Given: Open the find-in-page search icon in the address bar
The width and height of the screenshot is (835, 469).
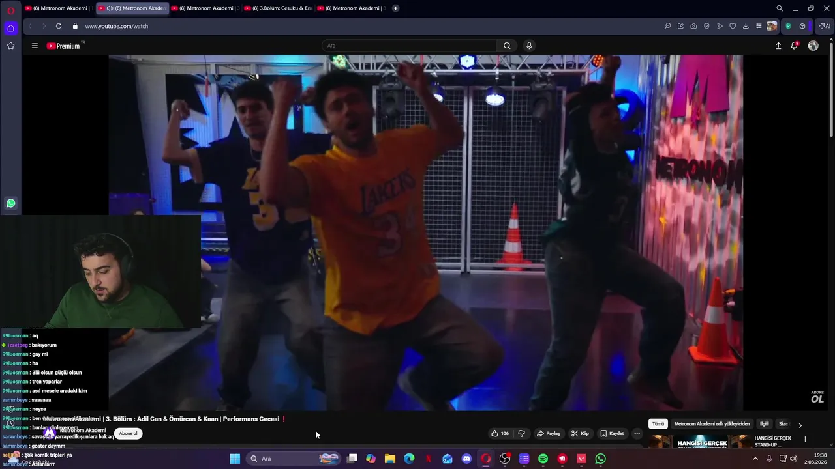Looking at the screenshot, I should point(667,26).
